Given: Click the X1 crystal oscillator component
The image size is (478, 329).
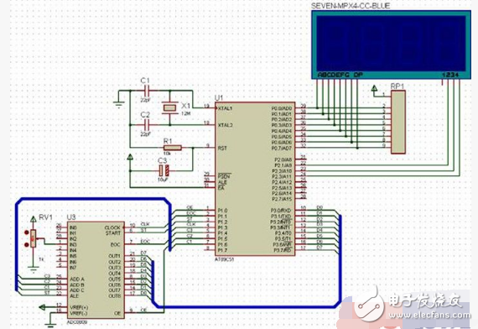Looking at the screenshot, I should click(x=169, y=107).
